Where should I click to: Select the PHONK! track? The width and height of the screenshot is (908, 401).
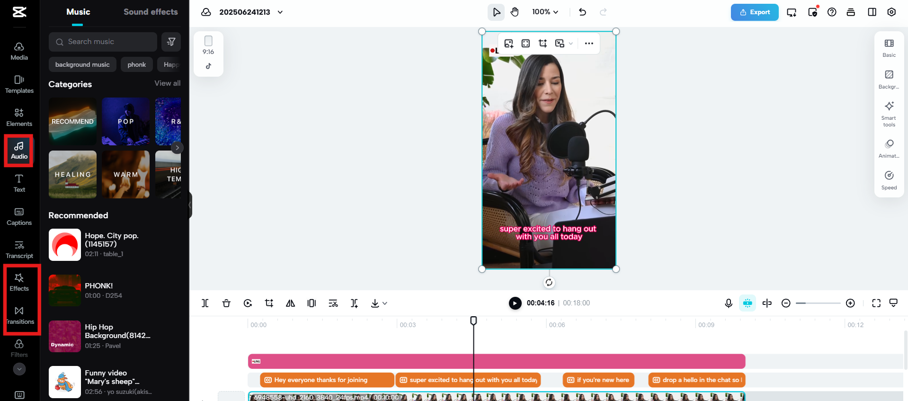pyautogui.click(x=115, y=291)
